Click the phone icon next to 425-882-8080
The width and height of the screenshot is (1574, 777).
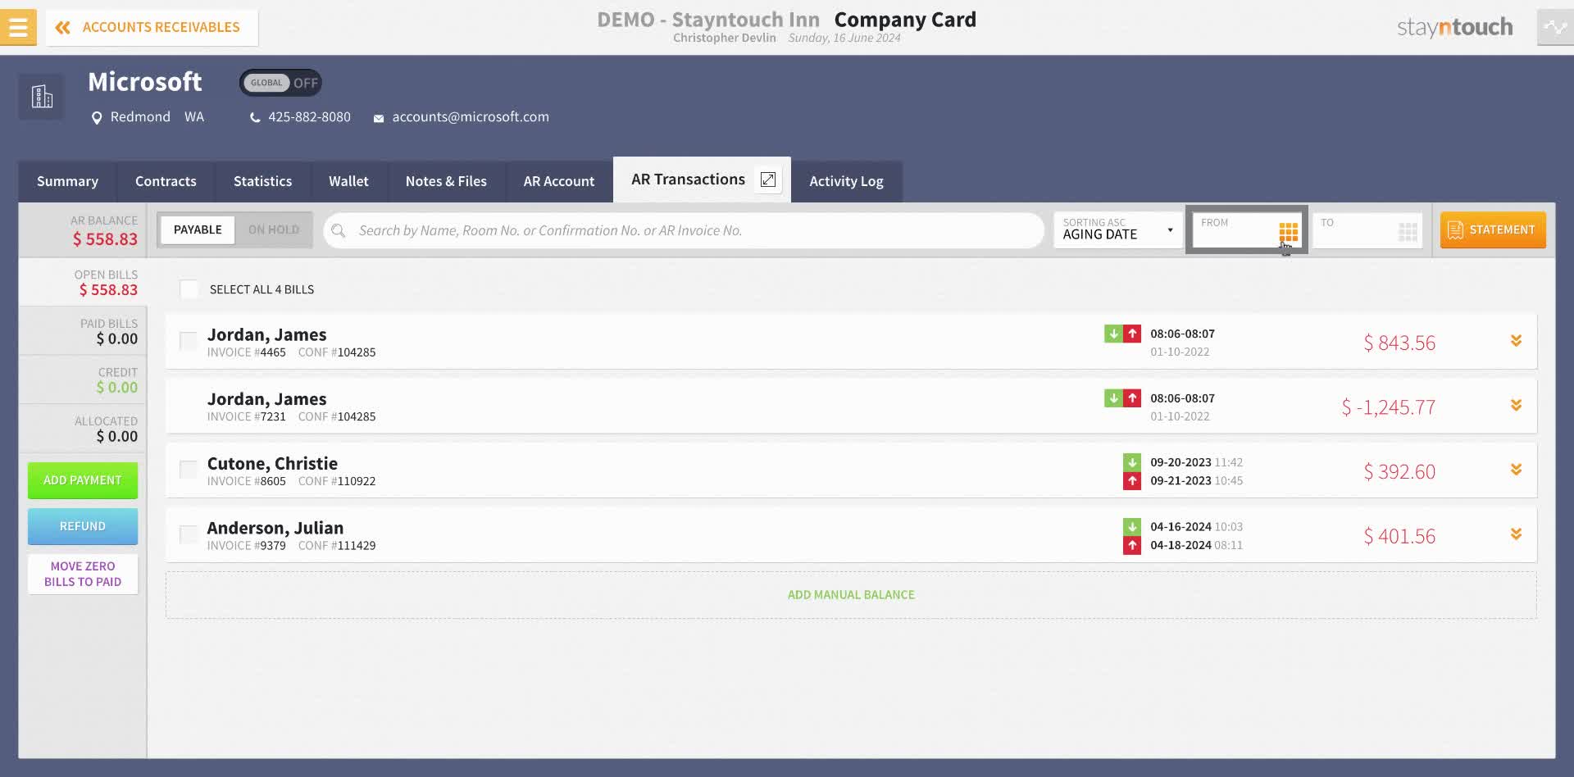click(255, 118)
